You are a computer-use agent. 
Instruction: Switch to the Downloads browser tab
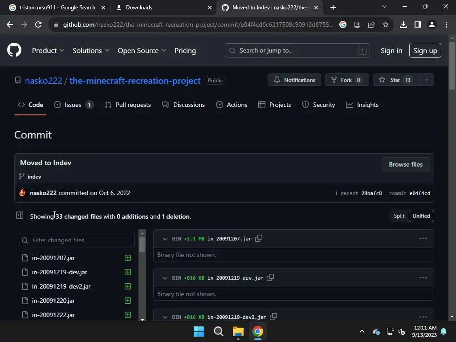pyautogui.click(x=163, y=8)
